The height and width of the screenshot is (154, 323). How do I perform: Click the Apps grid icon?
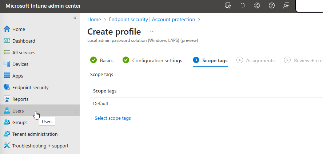coord(7,76)
